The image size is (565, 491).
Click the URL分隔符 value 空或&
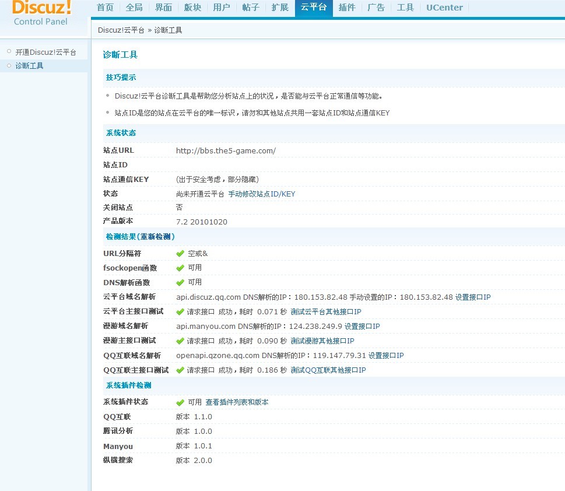point(198,254)
